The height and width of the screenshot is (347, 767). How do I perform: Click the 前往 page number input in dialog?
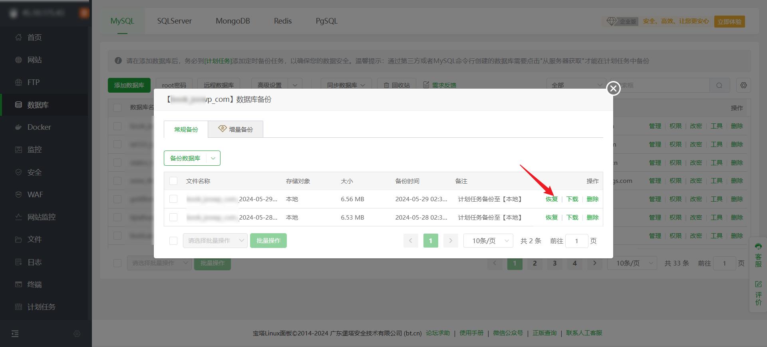pyautogui.click(x=576, y=241)
